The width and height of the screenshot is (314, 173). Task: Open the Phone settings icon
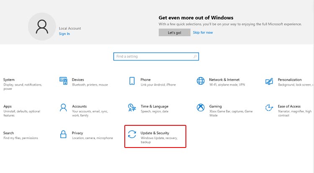132,81
